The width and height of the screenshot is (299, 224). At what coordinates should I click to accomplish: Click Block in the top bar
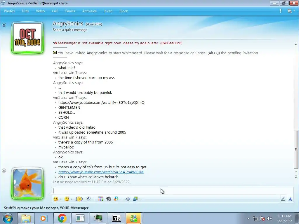[x=124, y=11]
